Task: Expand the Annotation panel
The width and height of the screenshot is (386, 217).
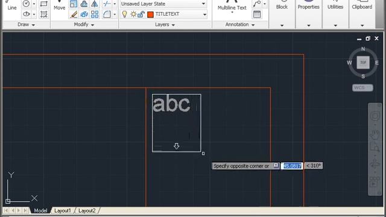Action: tap(240, 25)
